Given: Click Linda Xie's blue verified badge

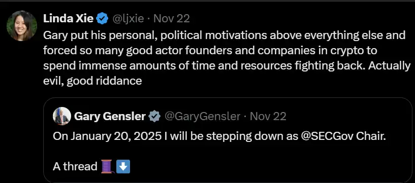Looking at the screenshot, I should [x=103, y=19].
